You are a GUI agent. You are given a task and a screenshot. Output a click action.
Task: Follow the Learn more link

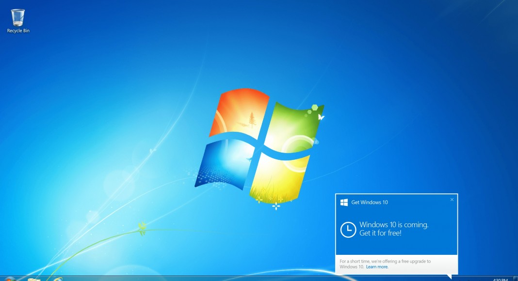pos(377,267)
